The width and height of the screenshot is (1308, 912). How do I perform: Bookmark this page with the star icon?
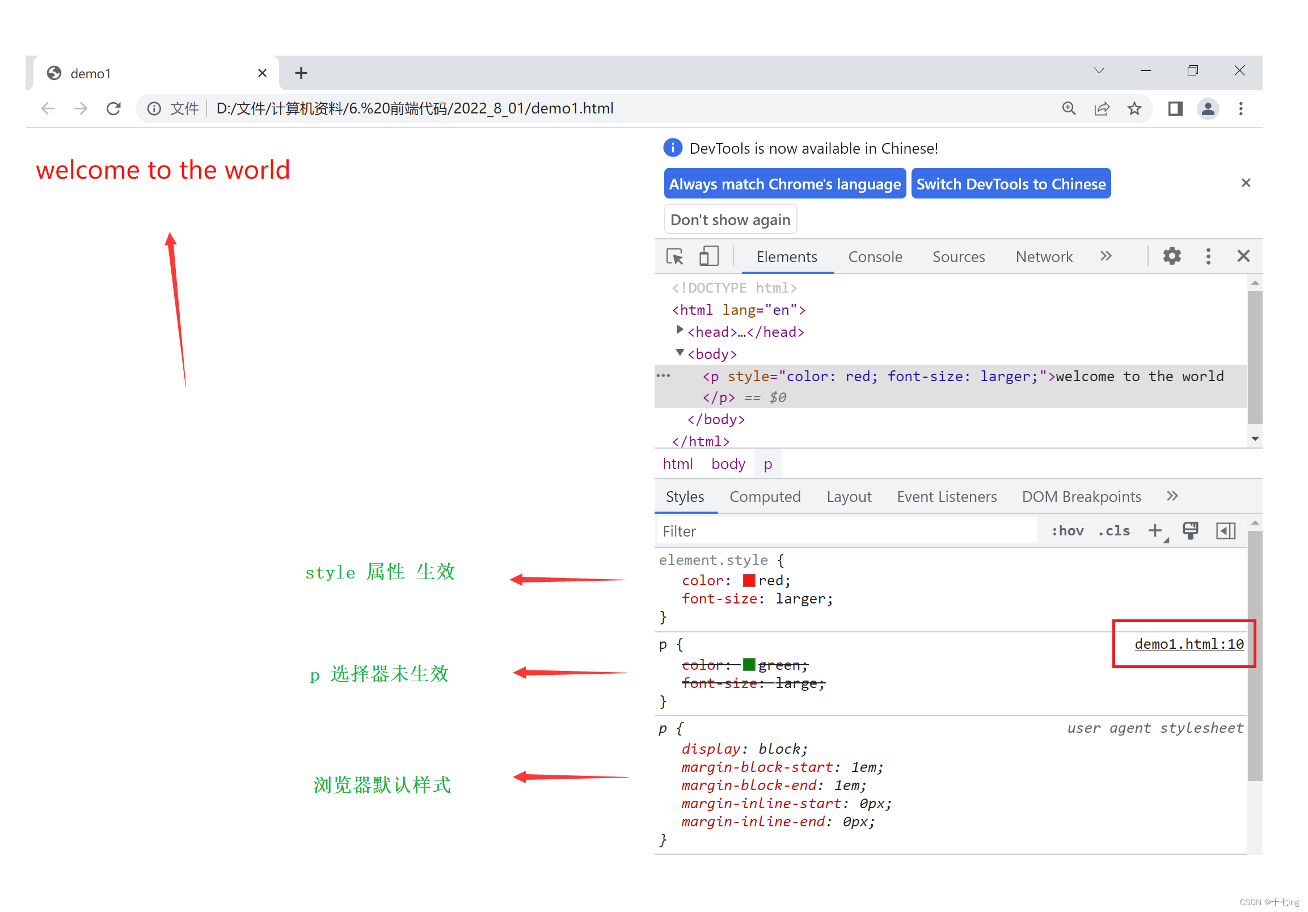[x=1134, y=108]
